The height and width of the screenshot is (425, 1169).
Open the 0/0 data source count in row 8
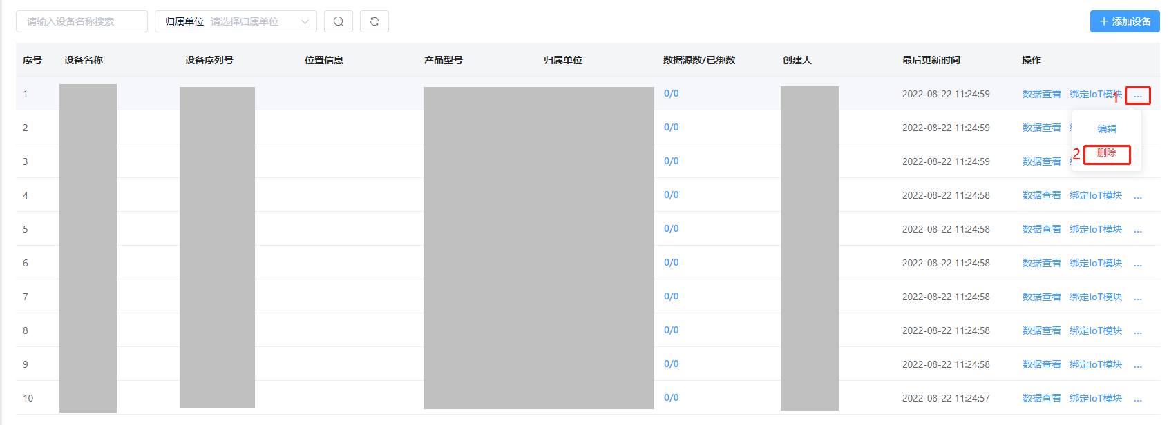click(x=672, y=330)
